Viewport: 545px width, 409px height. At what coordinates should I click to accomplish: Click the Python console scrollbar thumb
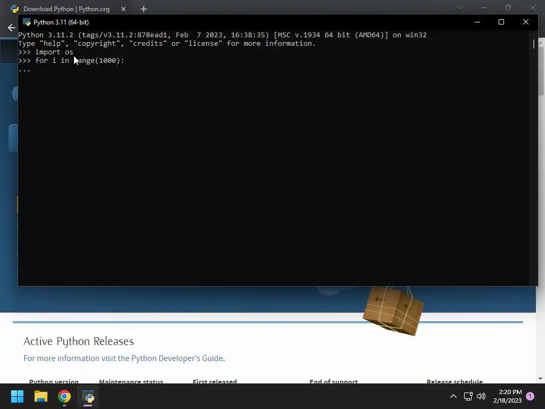pyautogui.click(x=533, y=44)
